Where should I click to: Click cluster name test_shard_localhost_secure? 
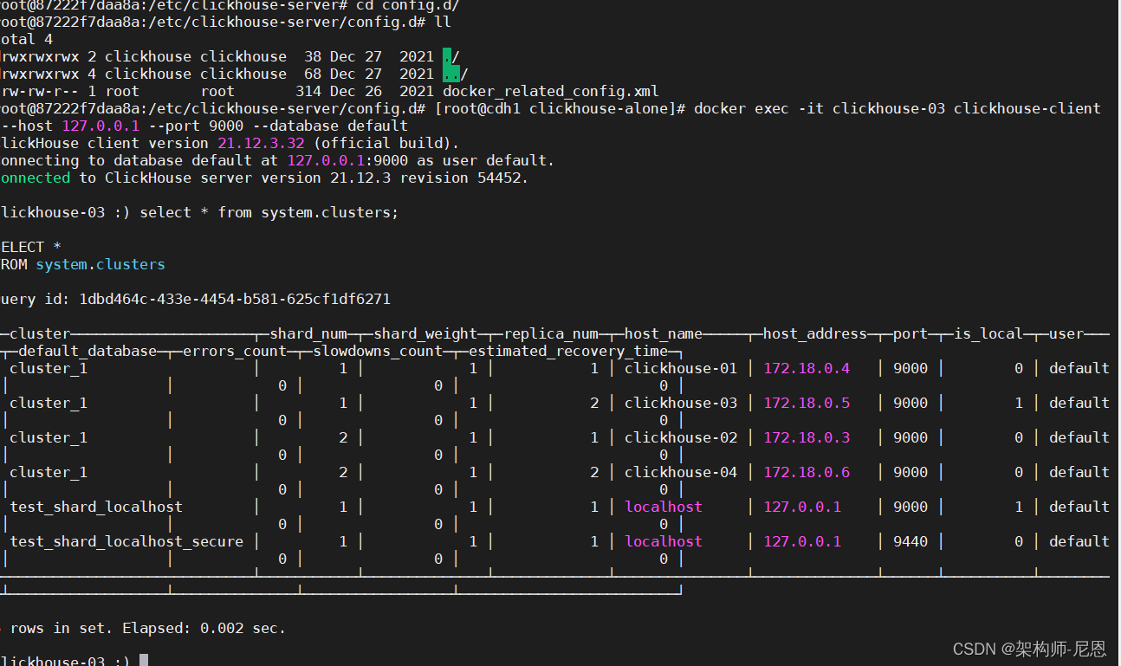click(126, 541)
